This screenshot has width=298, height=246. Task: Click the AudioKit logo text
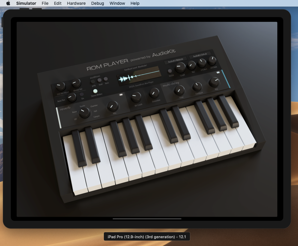[164, 52]
